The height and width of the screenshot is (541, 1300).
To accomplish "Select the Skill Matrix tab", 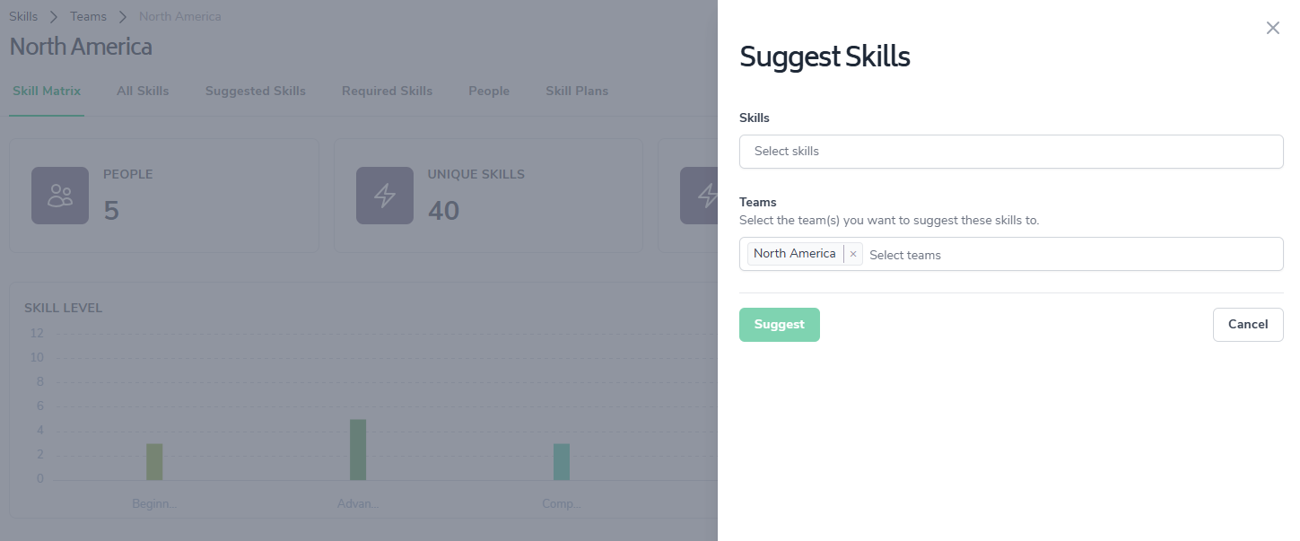I will [x=47, y=91].
